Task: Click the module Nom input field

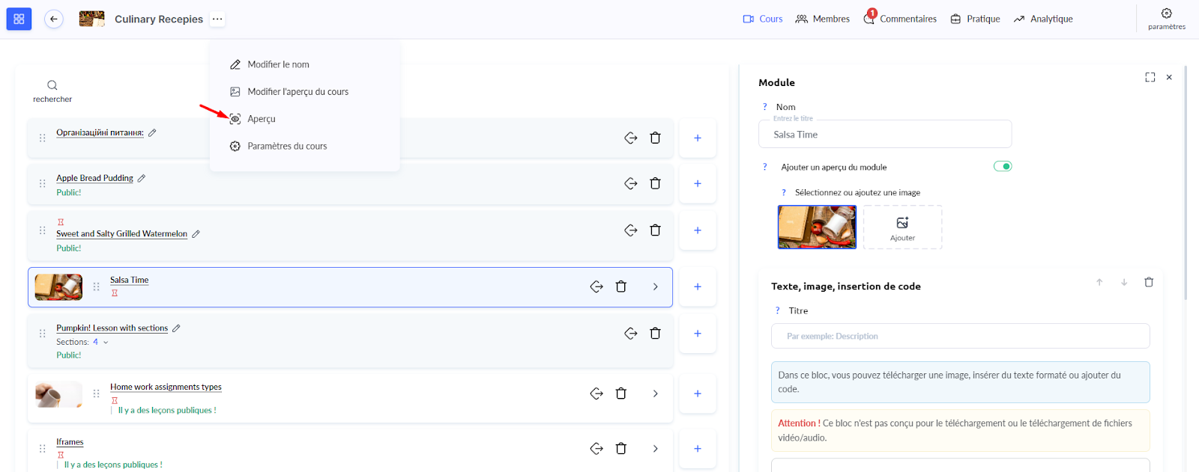Action: click(885, 135)
